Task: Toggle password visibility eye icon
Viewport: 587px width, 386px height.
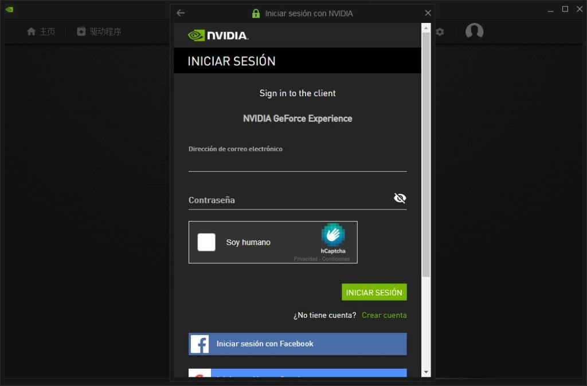Action: pyautogui.click(x=400, y=198)
